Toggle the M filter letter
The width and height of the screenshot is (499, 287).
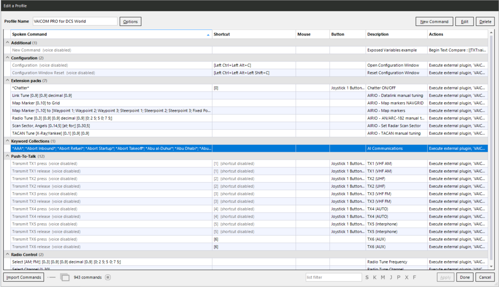point(383,278)
